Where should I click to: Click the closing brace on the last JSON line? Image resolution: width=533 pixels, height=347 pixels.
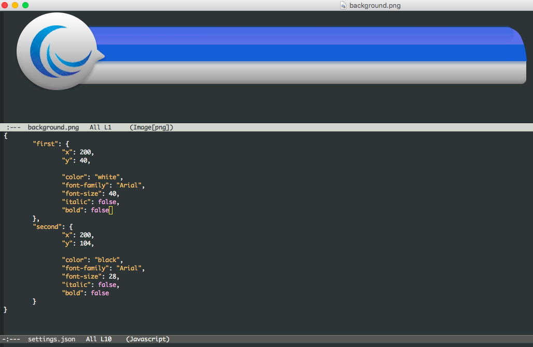coord(5,310)
